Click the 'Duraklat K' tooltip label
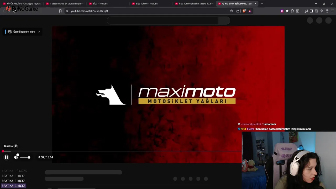This screenshot has height=189, width=336. 11,146
